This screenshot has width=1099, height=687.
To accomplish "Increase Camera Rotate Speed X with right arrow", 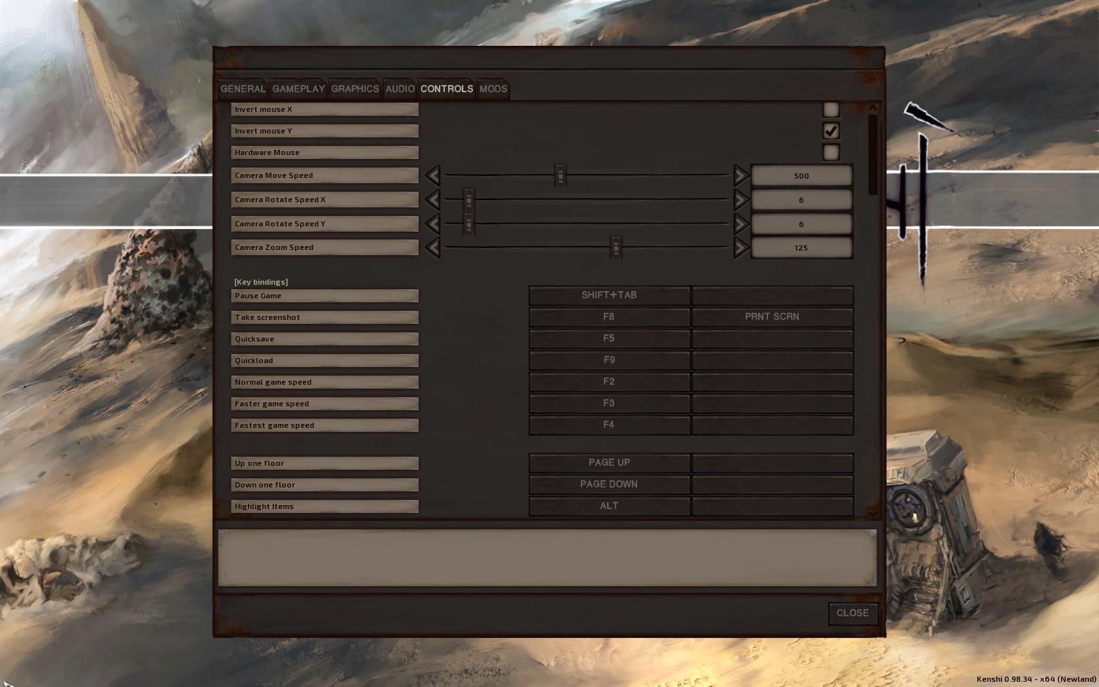I will [x=741, y=200].
